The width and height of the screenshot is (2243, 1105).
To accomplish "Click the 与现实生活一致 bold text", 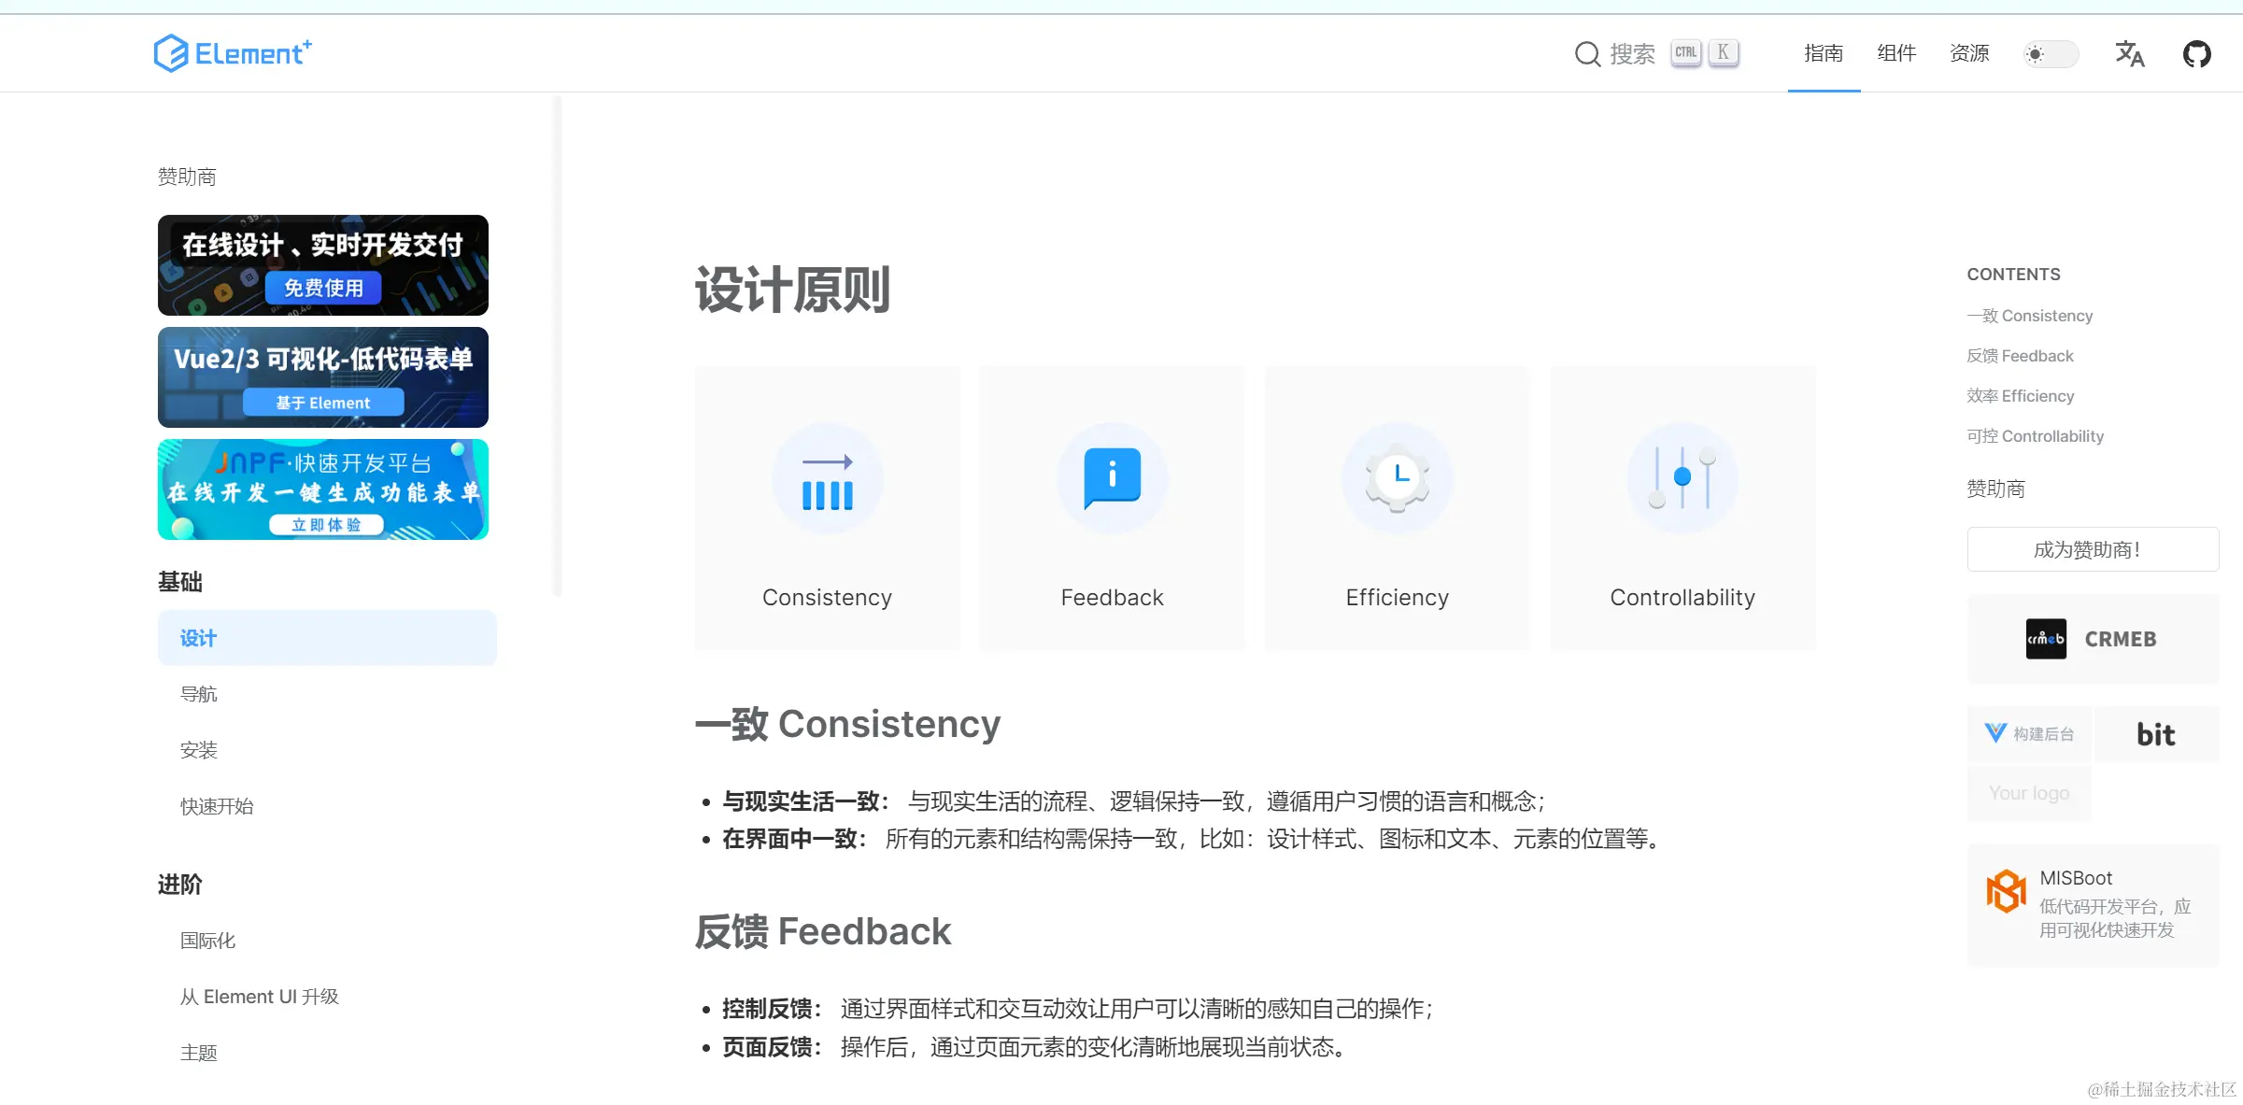I will 806,801.
